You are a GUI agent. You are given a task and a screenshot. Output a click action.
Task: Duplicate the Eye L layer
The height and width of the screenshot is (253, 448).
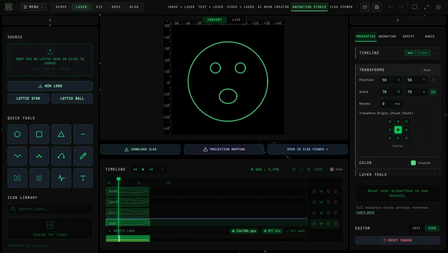point(328,213)
